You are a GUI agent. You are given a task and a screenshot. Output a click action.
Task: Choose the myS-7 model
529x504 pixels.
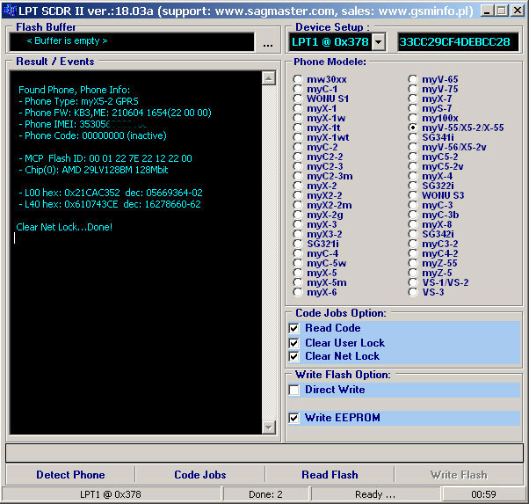[413, 108]
